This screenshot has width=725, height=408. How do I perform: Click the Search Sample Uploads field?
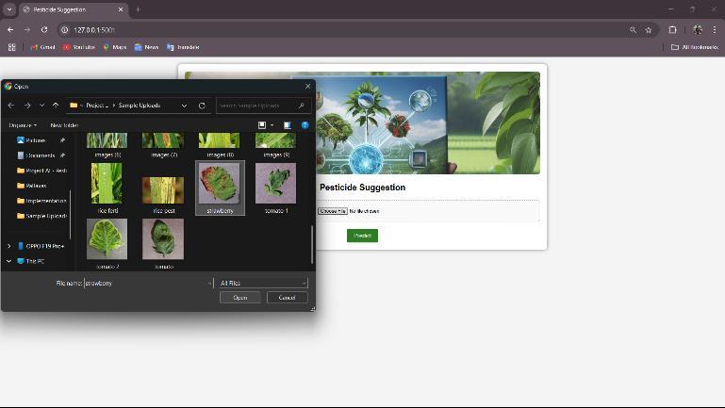pos(263,106)
